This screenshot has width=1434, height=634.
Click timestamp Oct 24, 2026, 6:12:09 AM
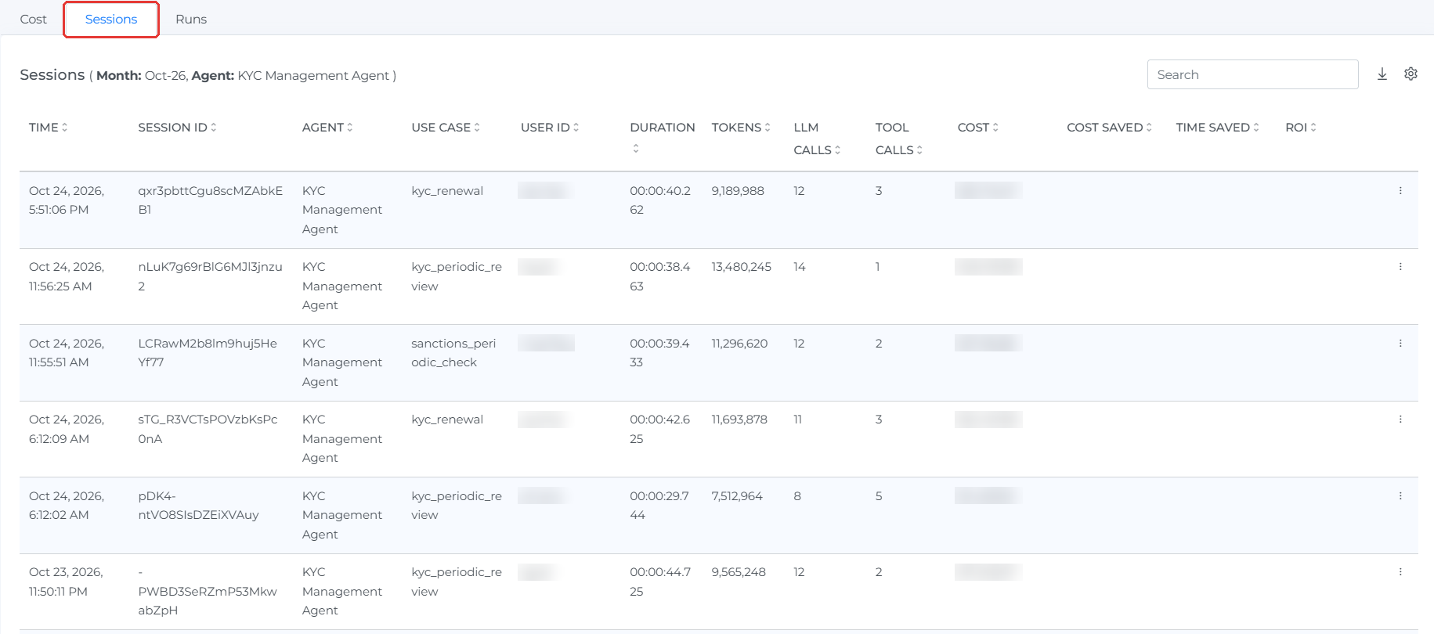pyautogui.click(x=67, y=429)
